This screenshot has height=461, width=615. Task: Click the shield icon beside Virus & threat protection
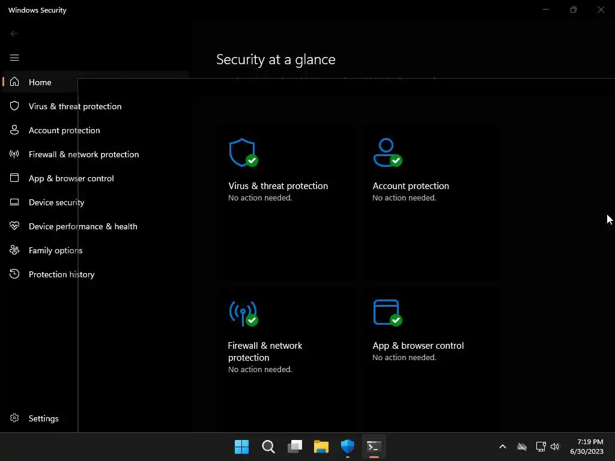14,106
